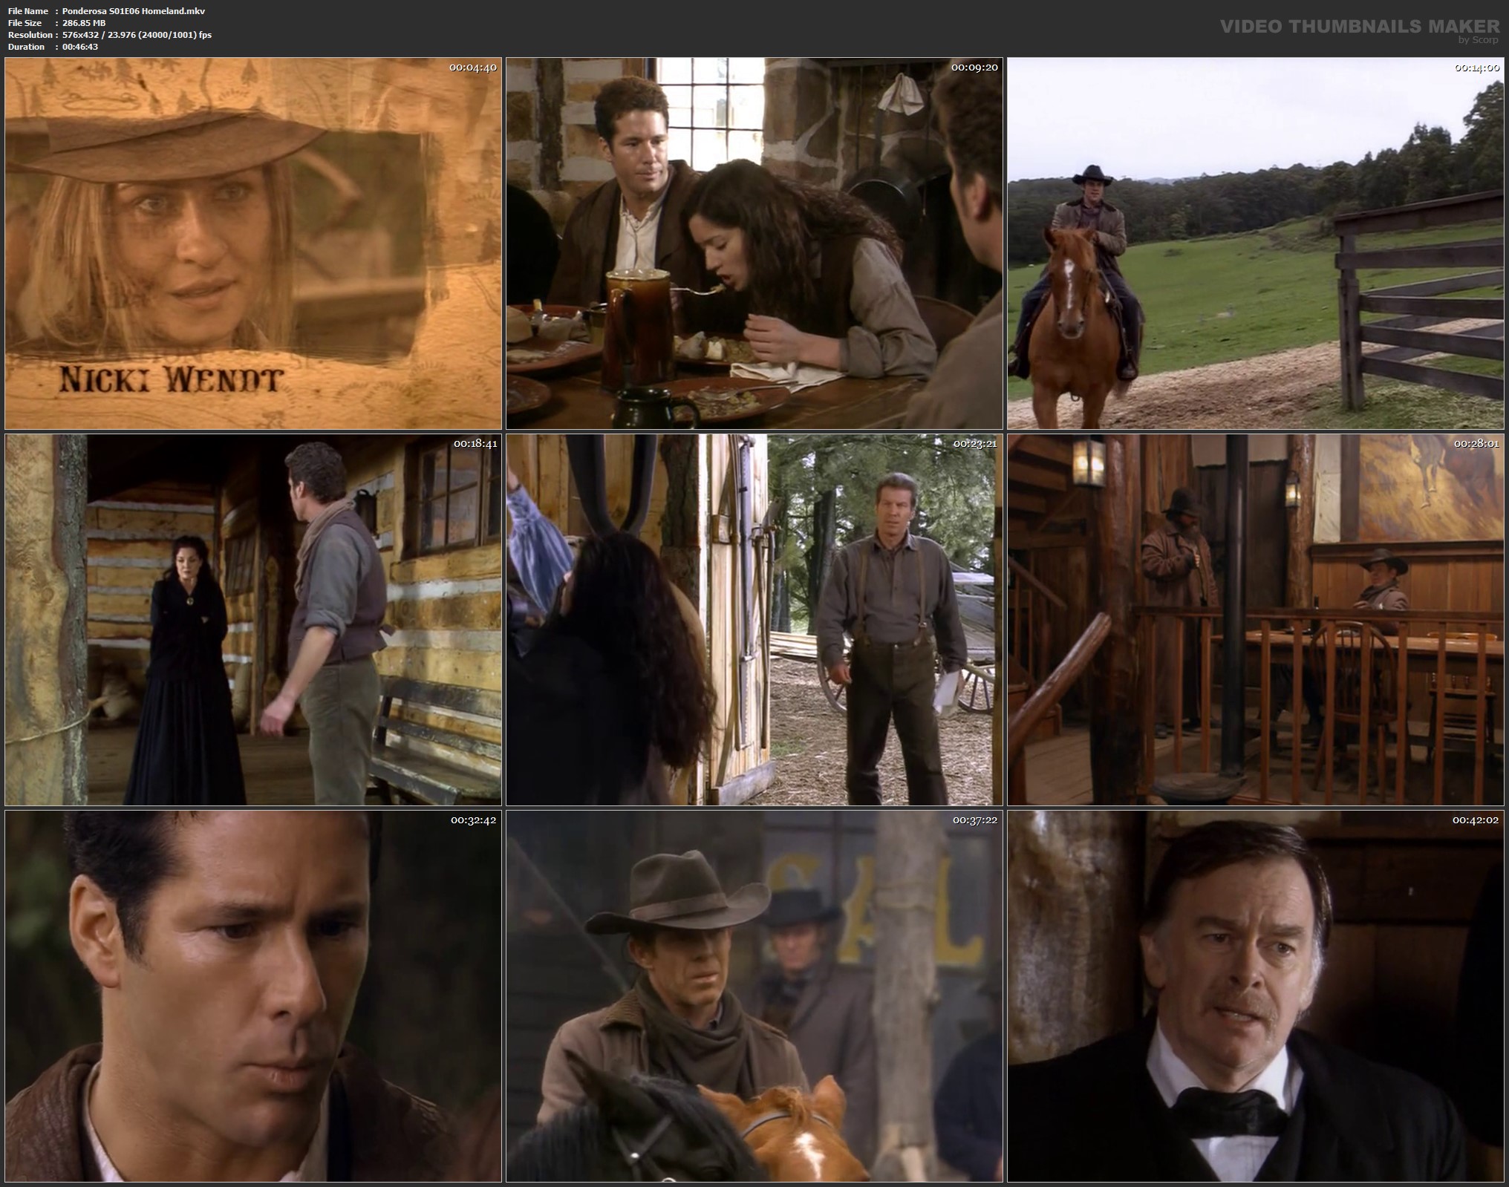Click the 00:28:01 timestamp label
The image size is (1509, 1187).
(1476, 444)
